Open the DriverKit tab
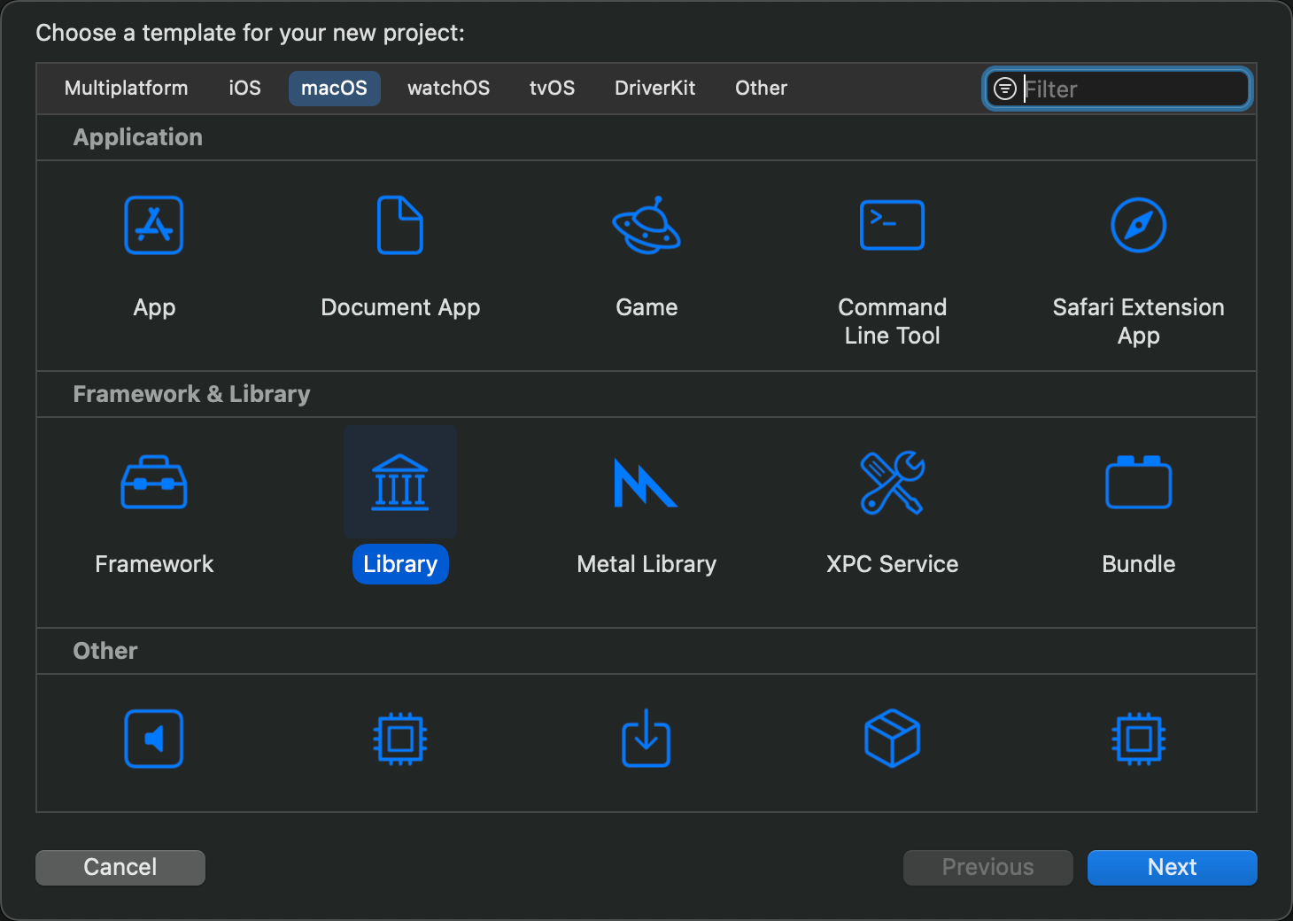Screen dimensions: 1293x921 (x=655, y=89)
